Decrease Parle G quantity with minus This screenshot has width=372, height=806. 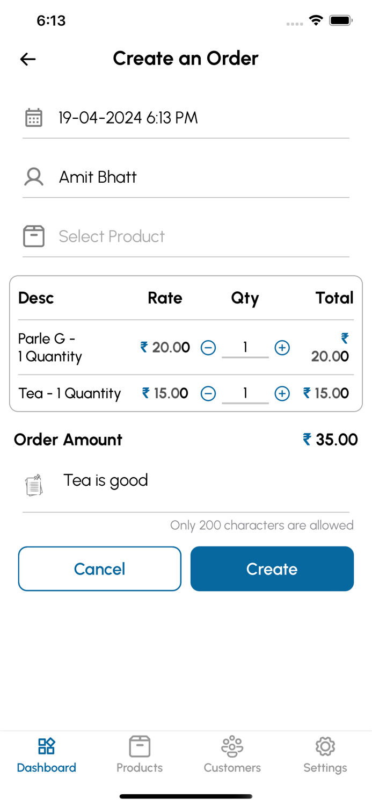tap(208, 348)
